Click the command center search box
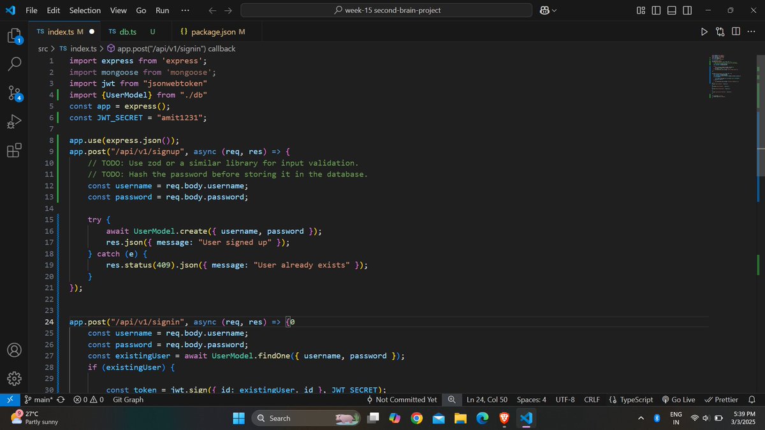 pos(386,10)
